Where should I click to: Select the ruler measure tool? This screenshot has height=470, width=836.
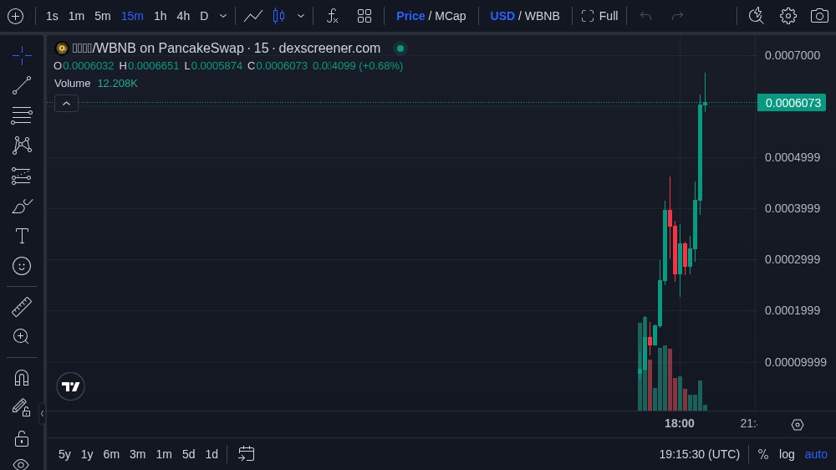coord(22,307)
